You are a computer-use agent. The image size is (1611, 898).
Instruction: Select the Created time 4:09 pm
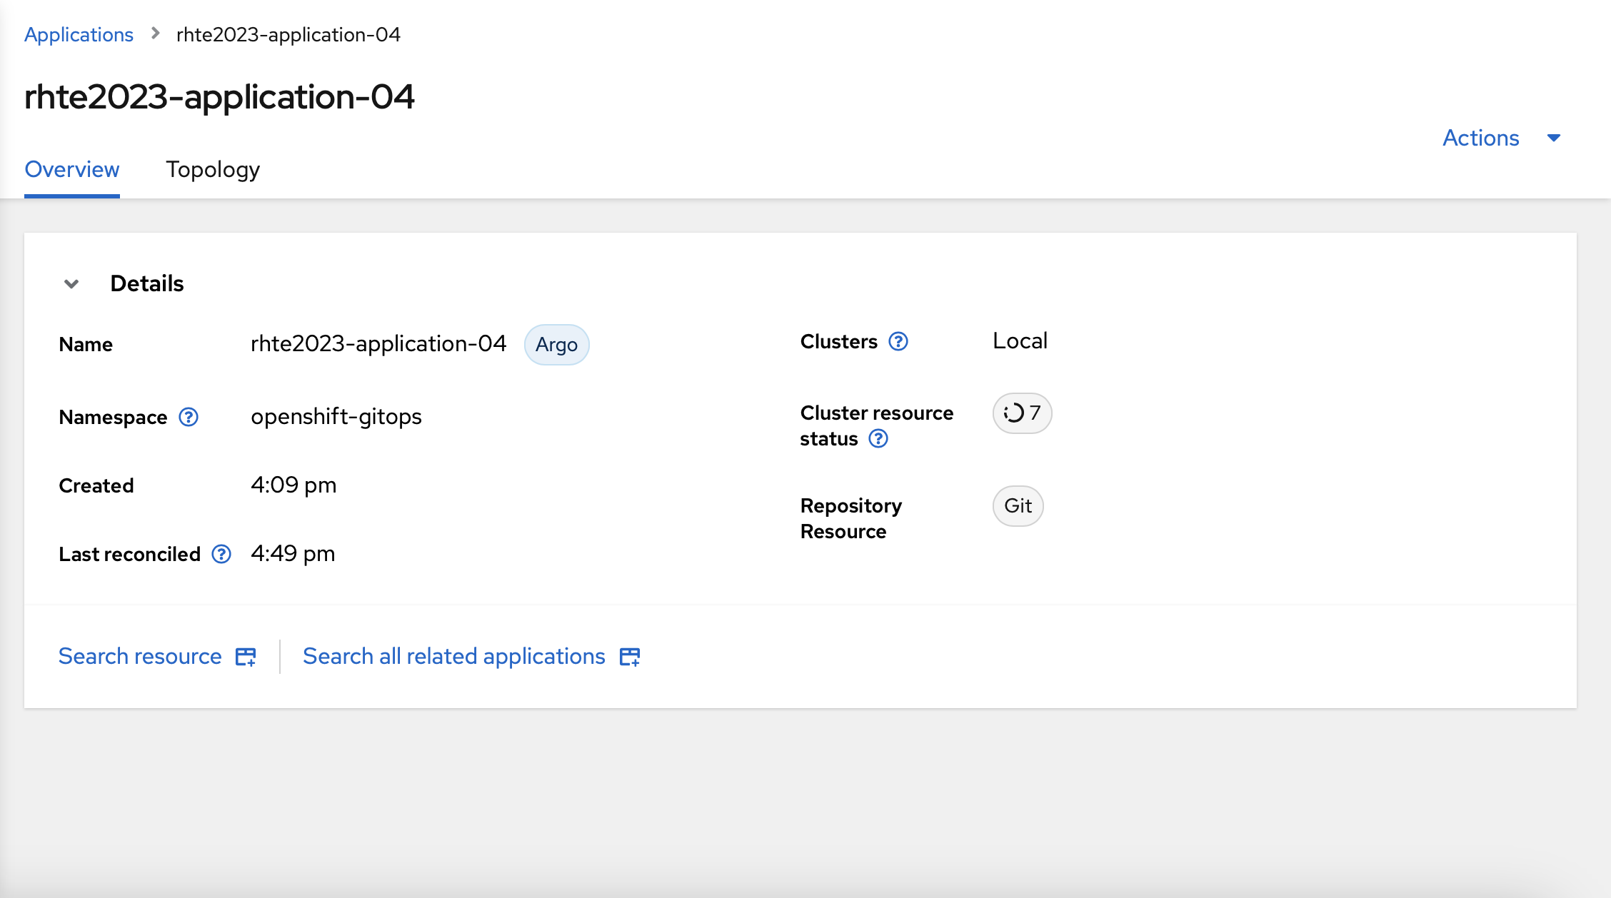coord(293,485)
